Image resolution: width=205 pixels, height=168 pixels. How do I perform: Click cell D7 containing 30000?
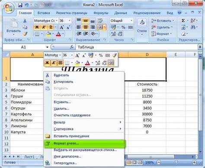(x=147, y=114)
